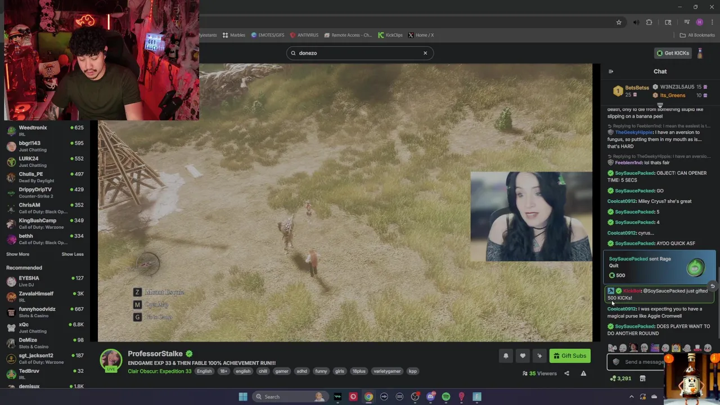Open the bethh channel

coord(45,238)
